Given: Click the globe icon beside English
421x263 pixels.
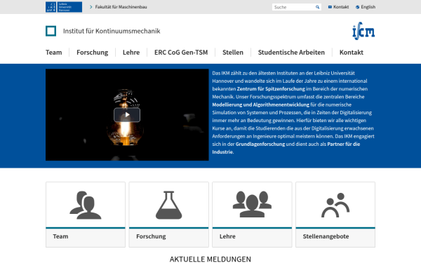Looking at the screenshot, I should tap(357, 7).
